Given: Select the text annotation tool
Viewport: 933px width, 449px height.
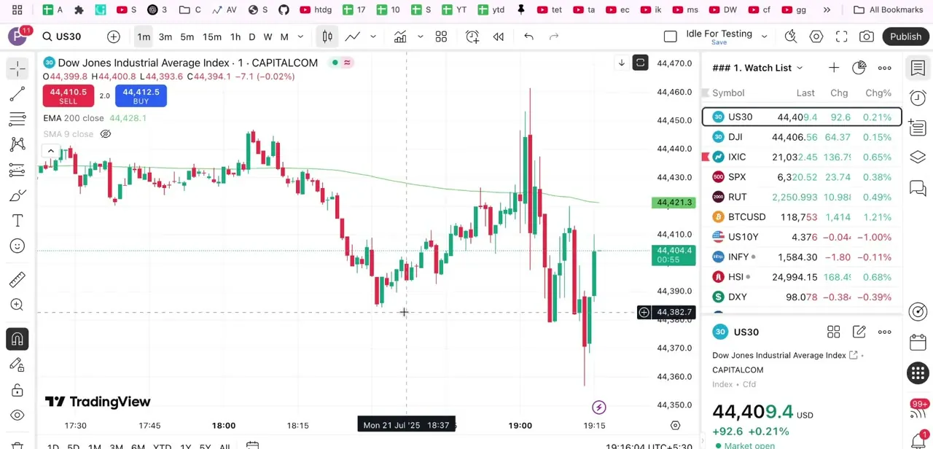Looking at the screenshot, I should 17,220.
